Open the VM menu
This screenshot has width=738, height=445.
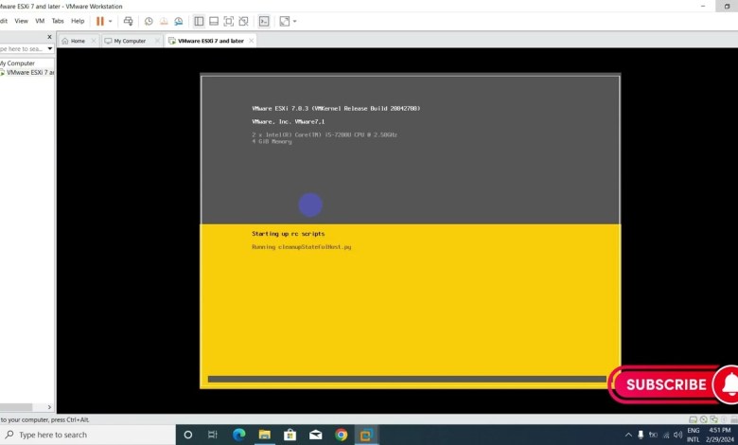[x=40, y=21]
